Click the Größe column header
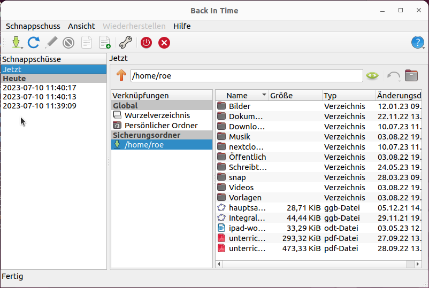429x288 pixels. [x=294, y=96]
